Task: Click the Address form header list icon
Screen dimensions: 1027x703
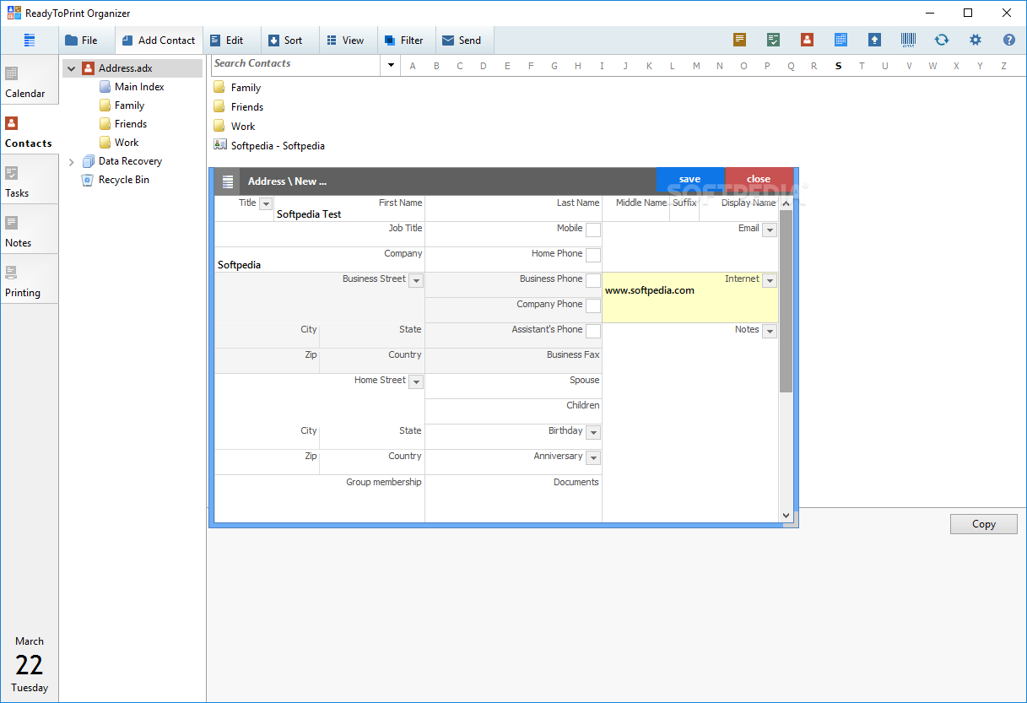Action: 228,181
